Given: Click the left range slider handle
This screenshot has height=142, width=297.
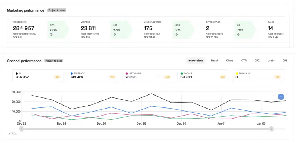Looking at the screenshot, I should [x=22, y=129].
